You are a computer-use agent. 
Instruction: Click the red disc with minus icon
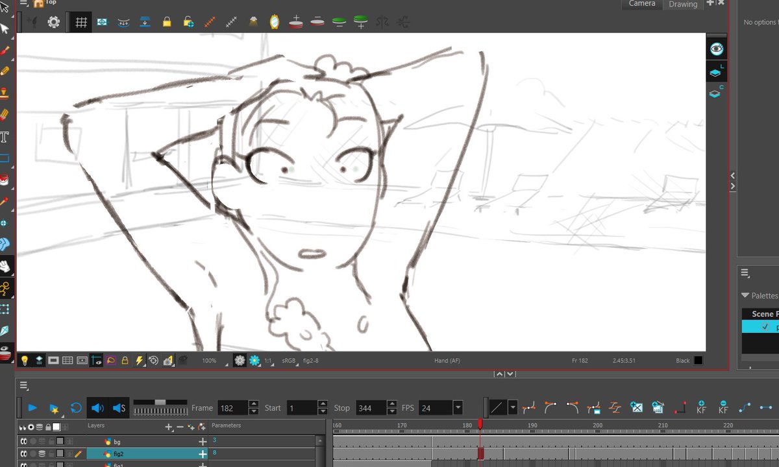(x=317, y=22)
